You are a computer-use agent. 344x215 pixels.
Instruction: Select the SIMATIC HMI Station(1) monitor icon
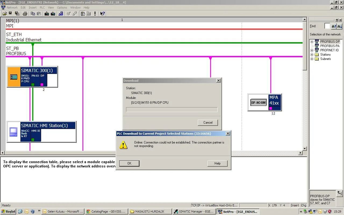click(13, 132)
